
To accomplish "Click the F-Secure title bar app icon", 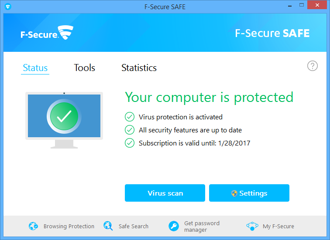I will pyautogui.click(x=8, y=7).
